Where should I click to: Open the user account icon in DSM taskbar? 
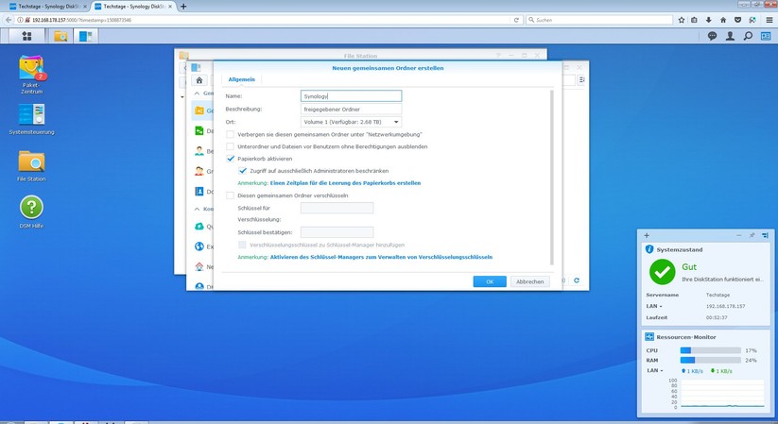(x=730, y=36)
